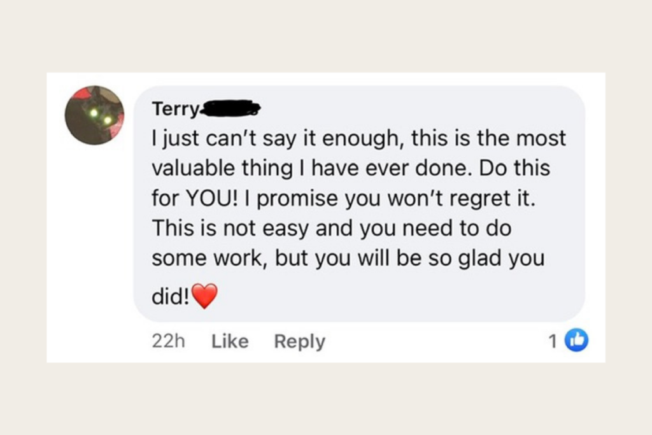Click the word "YOU!" in the comment
The height and width of the screenshot is (435, 652).
pyautogui.click(x=208, y=199)
